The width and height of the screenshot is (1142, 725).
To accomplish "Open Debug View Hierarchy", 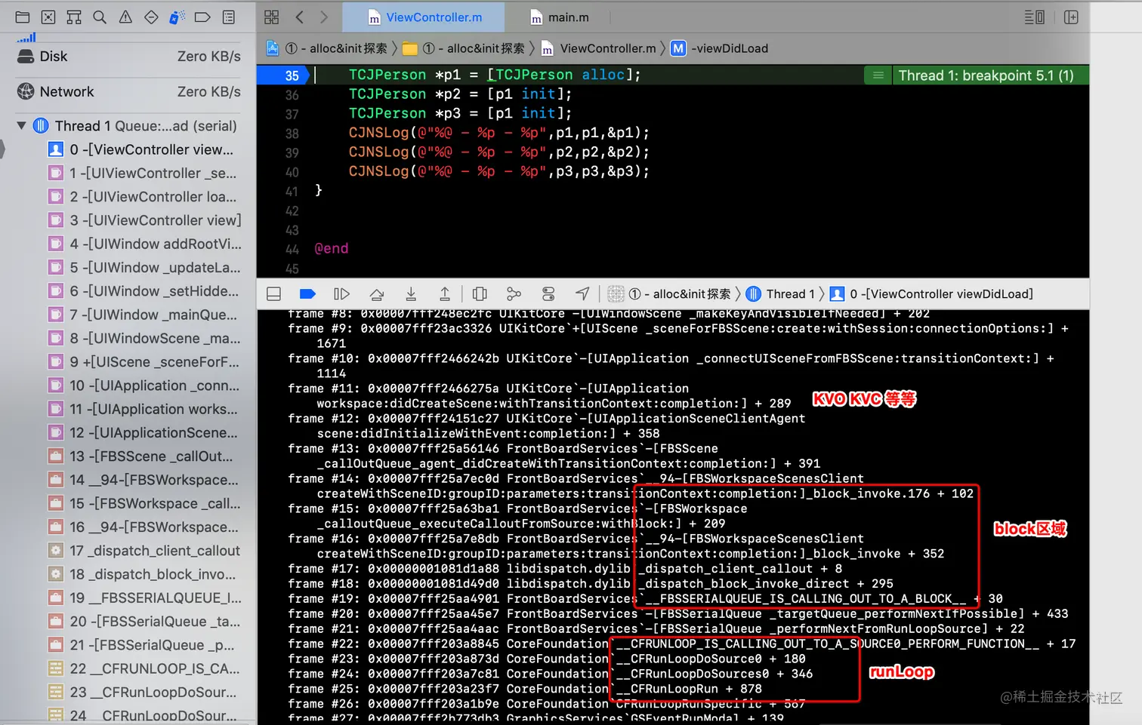I will pyautogui.click(x=480, y=294).
